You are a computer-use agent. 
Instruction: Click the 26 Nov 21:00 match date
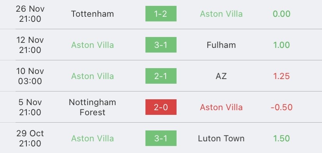(x=30, y=14)
